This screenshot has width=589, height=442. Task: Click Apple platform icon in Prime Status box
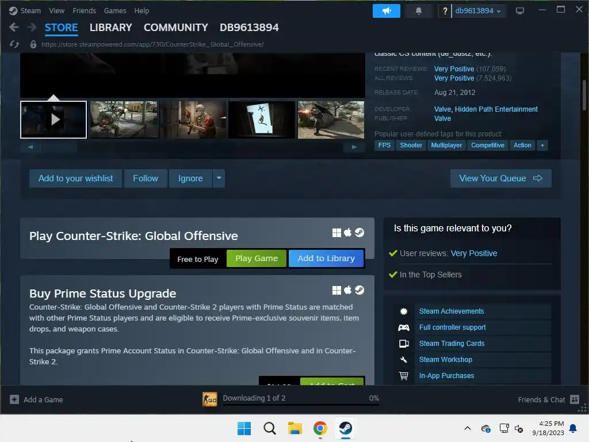[348, 290]
